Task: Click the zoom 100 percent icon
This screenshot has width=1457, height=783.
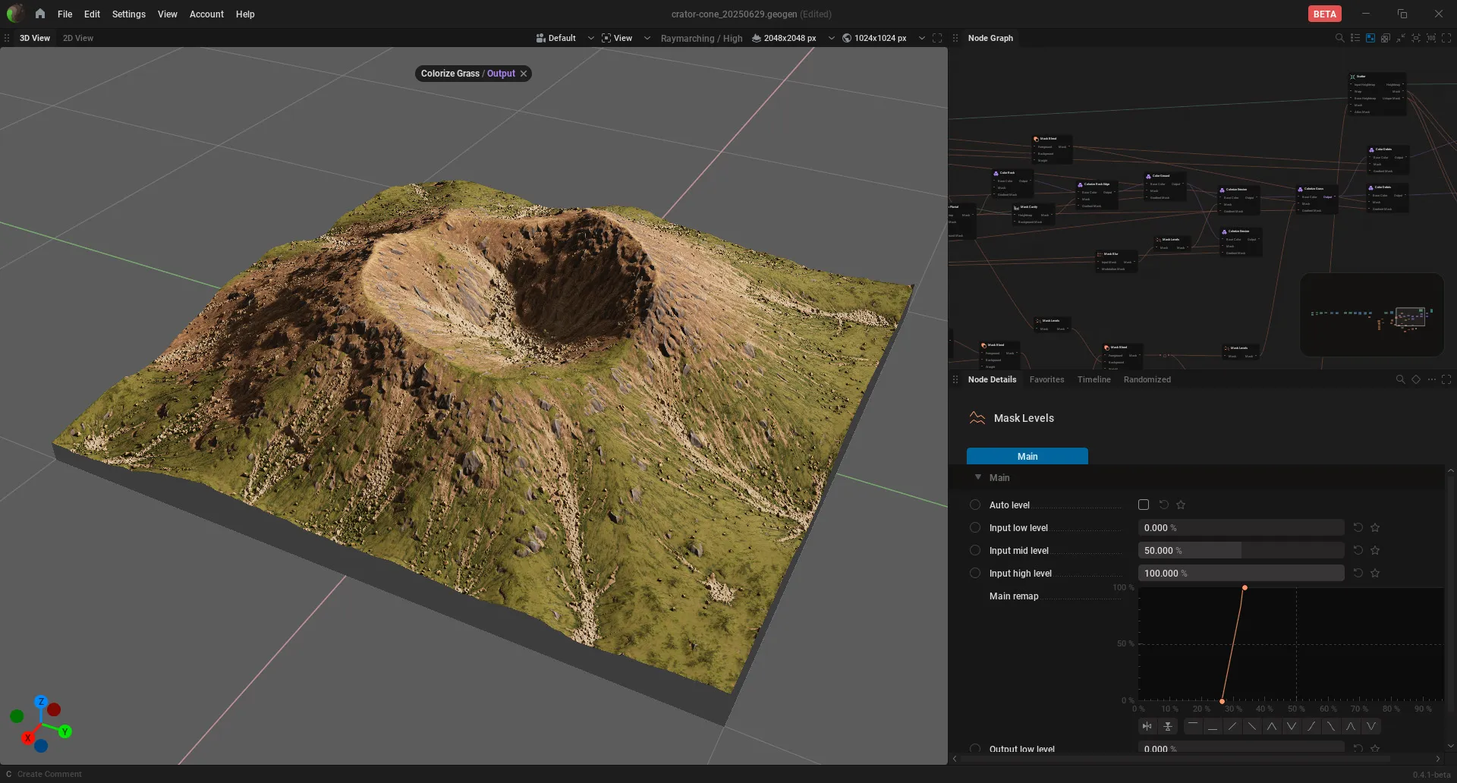Action: [1431, 38]
